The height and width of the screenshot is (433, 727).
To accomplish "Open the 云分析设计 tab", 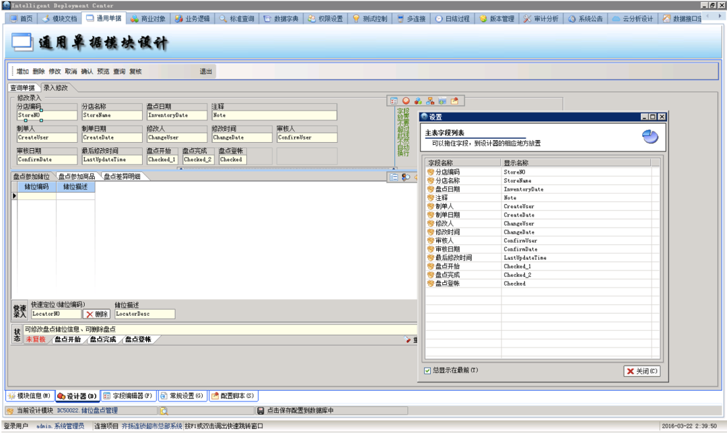I will 633,19.
